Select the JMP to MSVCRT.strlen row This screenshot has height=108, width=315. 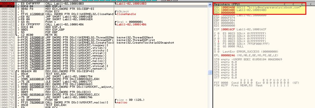click(76, 48)
